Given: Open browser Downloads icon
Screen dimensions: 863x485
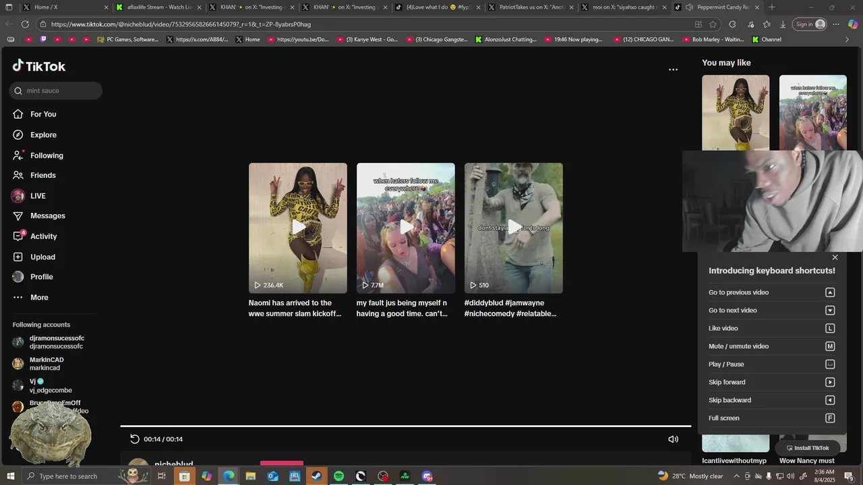Looking at the screenshot, I should click(x=783, y=24).
